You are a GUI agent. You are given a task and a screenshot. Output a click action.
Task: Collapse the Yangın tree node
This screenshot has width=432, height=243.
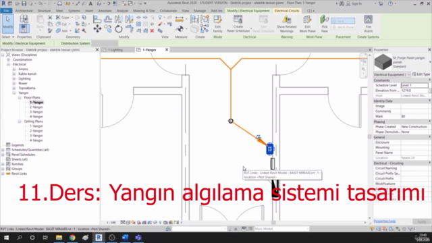pos(13,93)
